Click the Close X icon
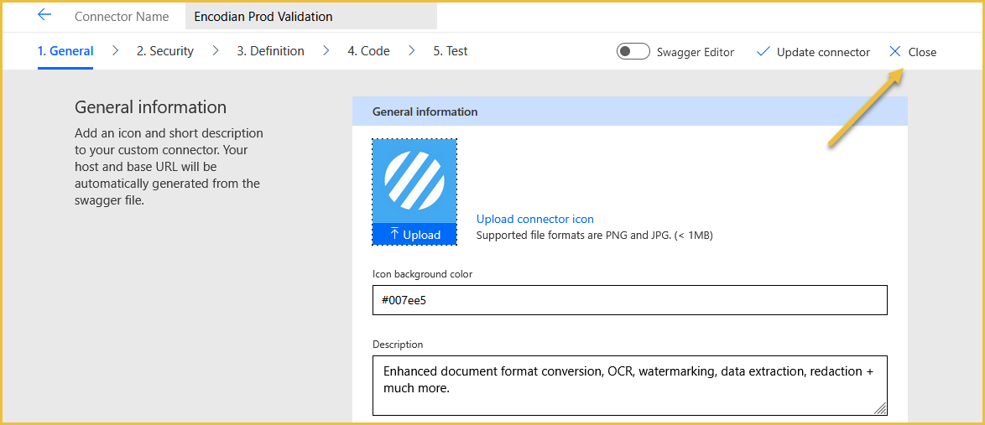Screen dimensions: 985x425 tap(895, 51)
